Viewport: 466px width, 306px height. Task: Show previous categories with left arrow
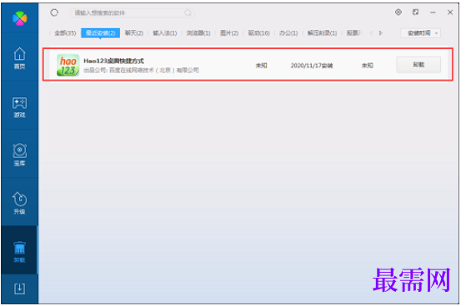(371, 33)
